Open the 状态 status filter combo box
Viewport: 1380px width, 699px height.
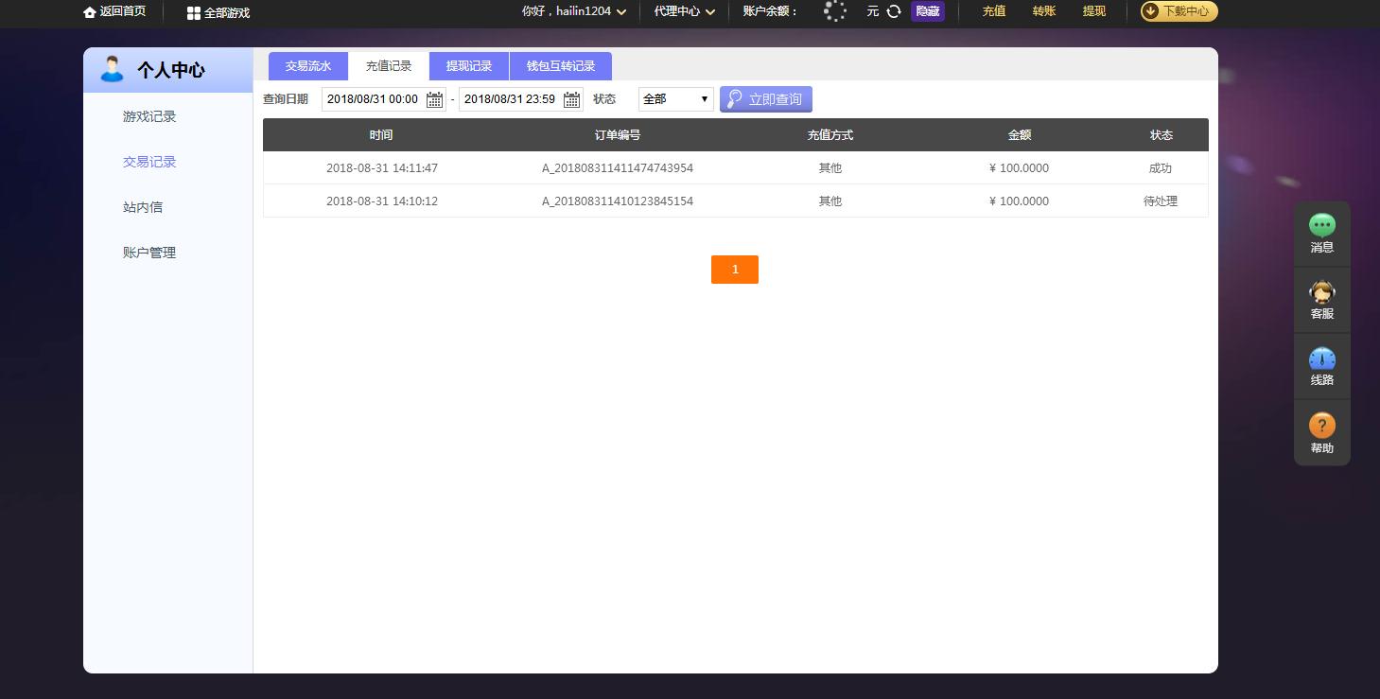(674, 98)
